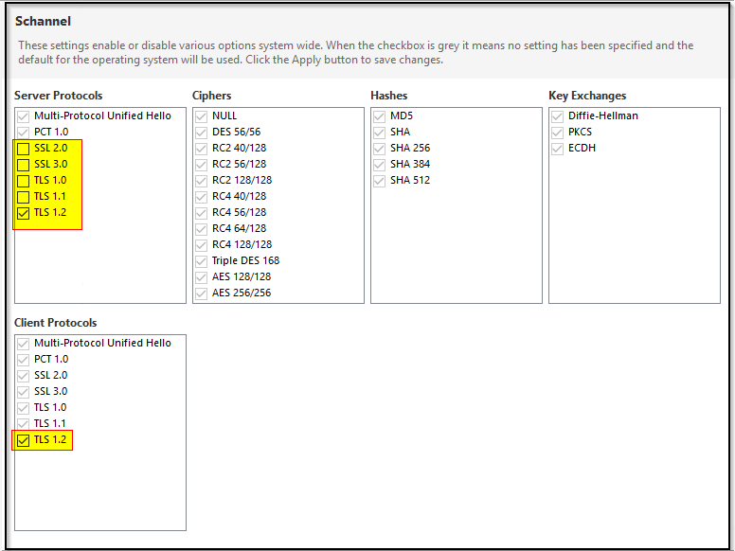This screenshot has height=551, width=735.
Task: Uncheck TLS 1.2 under Client Protocols
Action: tap(23, 440)
